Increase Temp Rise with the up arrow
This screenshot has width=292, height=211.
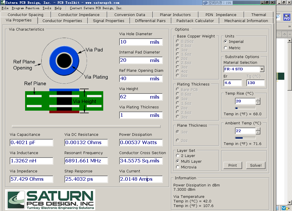tap(258, 99)
